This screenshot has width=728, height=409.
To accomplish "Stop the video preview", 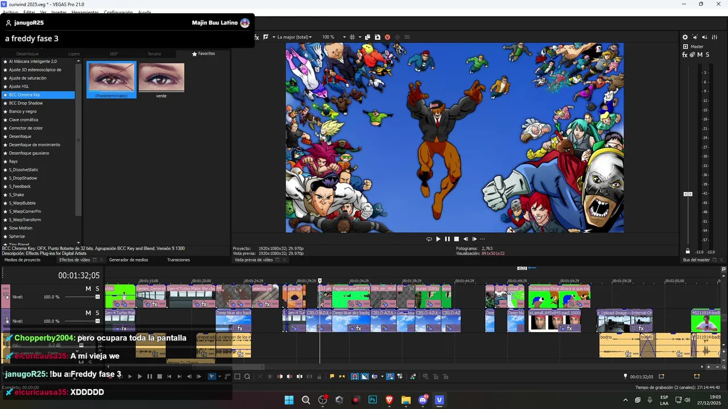I will (x=456, y=239).
